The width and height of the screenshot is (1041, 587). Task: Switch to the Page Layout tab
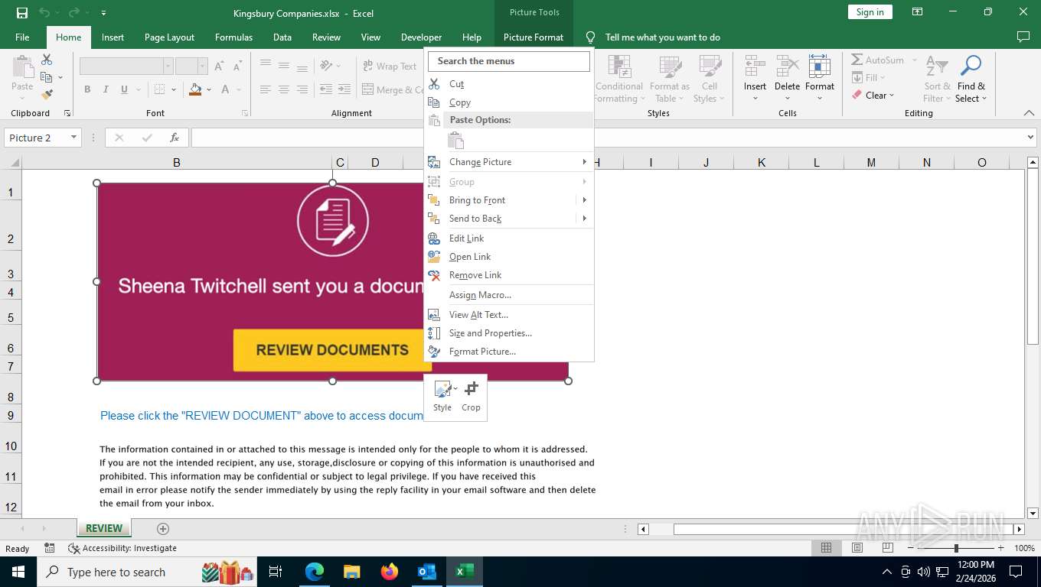click(169, 37)
